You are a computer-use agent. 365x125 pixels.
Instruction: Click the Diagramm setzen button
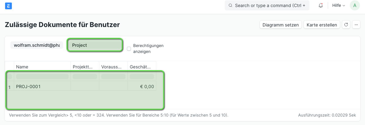click(281, 25)
